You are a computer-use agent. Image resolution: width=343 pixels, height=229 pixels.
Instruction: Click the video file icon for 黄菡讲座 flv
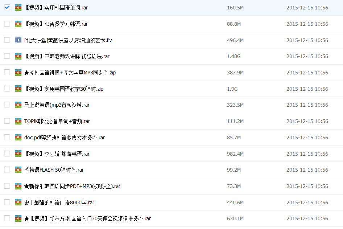(x=18, y=40)
